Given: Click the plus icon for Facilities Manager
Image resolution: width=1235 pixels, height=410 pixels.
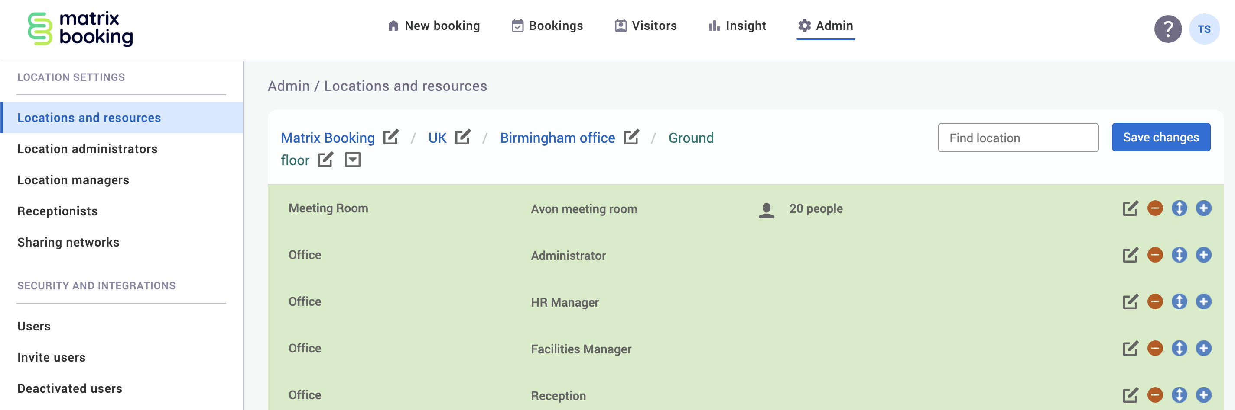Looking at the screenshot, I should pyautogui.click(x=1203, y=348).
